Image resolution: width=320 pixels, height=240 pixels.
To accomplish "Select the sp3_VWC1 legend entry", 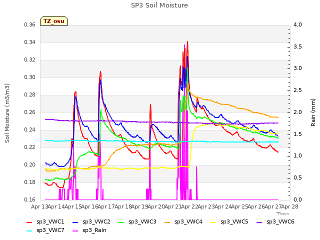I will tap(45, 222).
